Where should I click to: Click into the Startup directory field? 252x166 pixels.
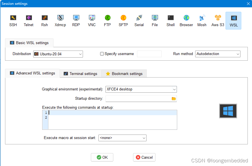pyautogui.click(x=138, y=99)
